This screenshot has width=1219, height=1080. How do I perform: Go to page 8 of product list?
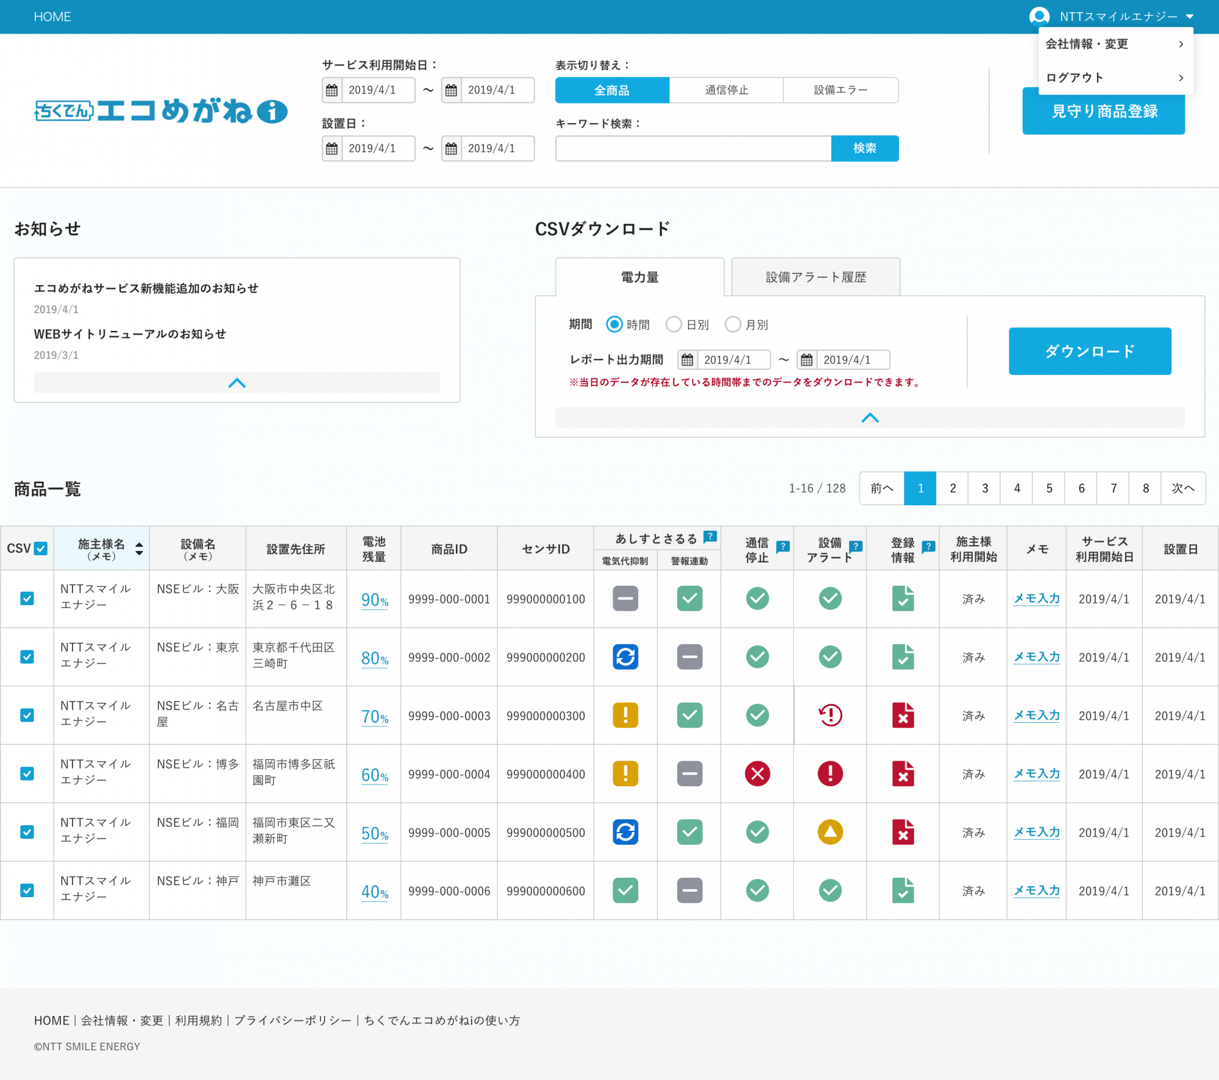tap(1145, 488)
